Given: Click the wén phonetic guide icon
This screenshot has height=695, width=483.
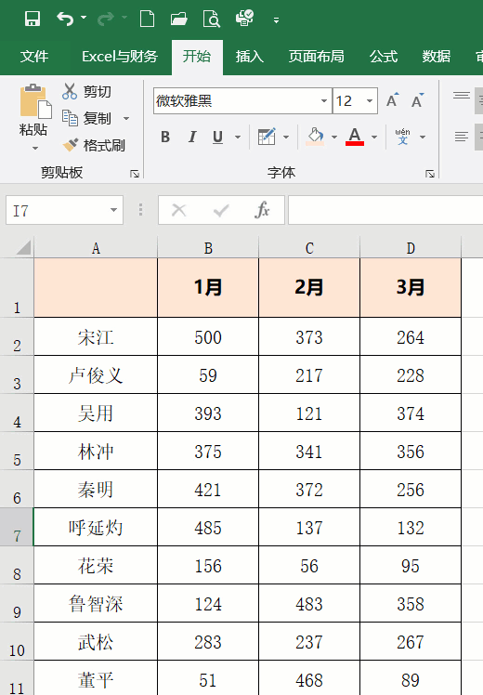Looking at the screenshot, I should (402, 137).
